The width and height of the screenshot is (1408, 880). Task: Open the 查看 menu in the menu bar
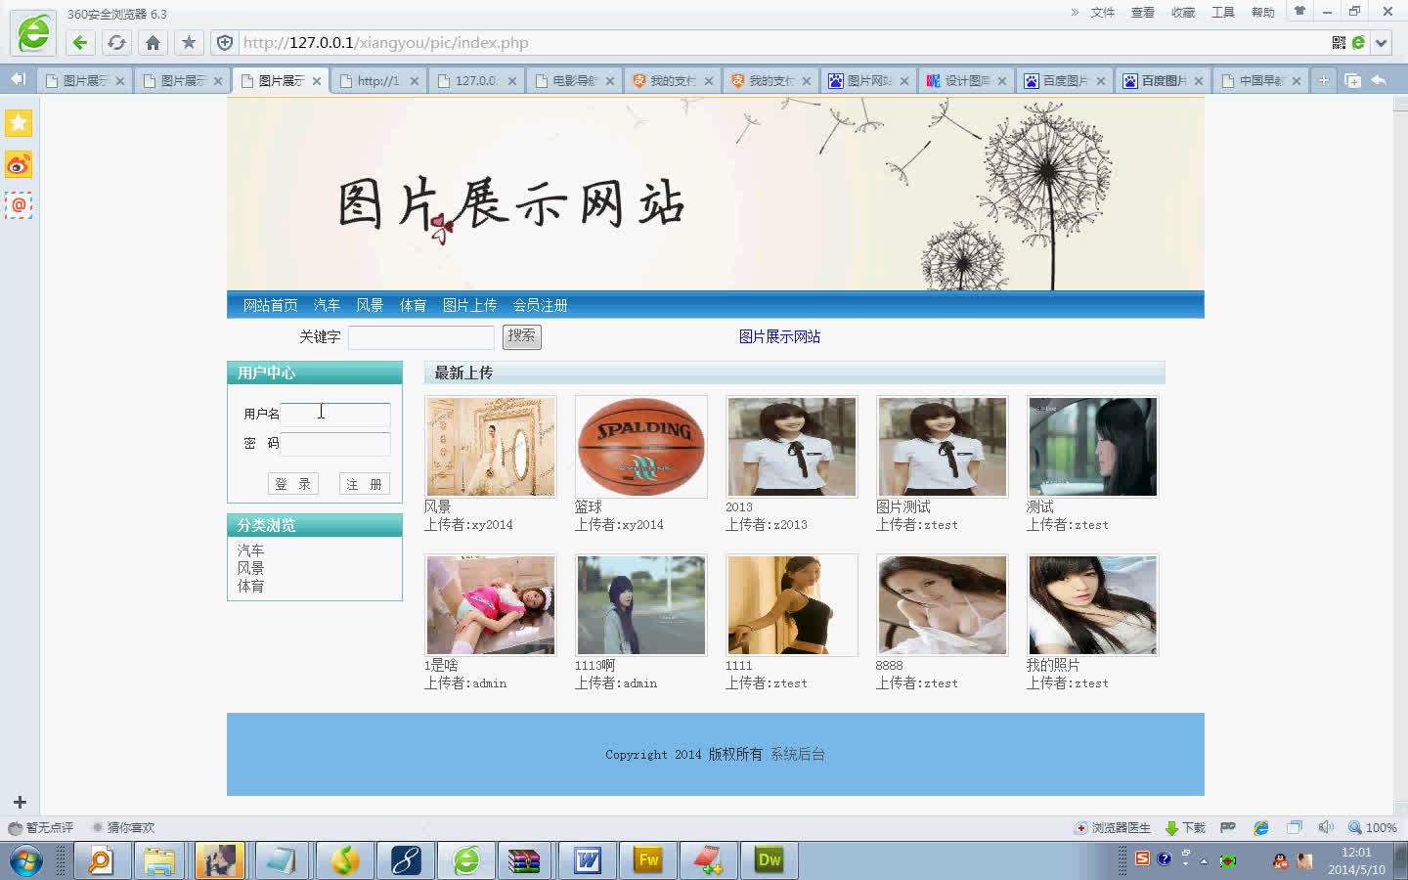coord(1142,14)
